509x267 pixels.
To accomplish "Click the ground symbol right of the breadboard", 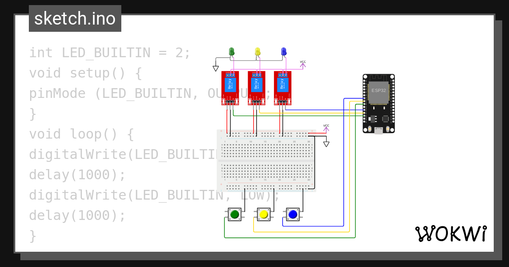I will click(x=326, y=144).
